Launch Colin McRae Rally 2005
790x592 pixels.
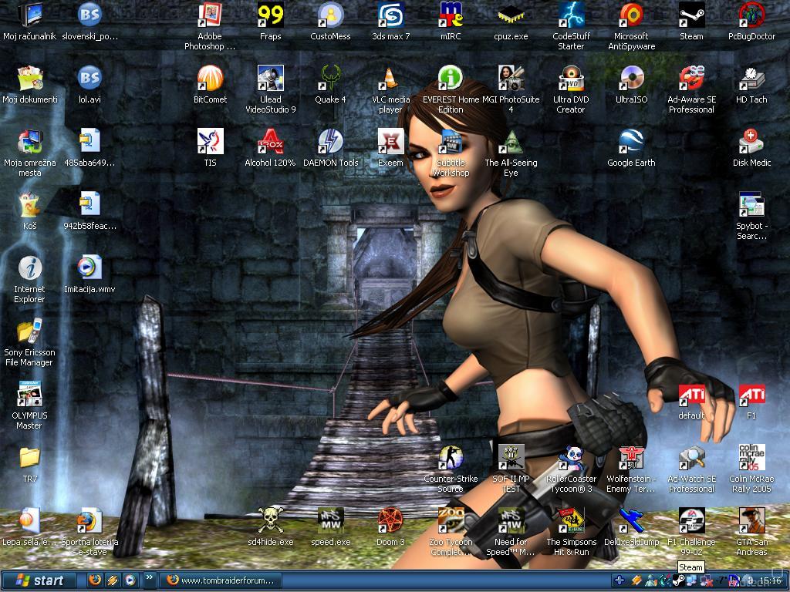[751, 469]
